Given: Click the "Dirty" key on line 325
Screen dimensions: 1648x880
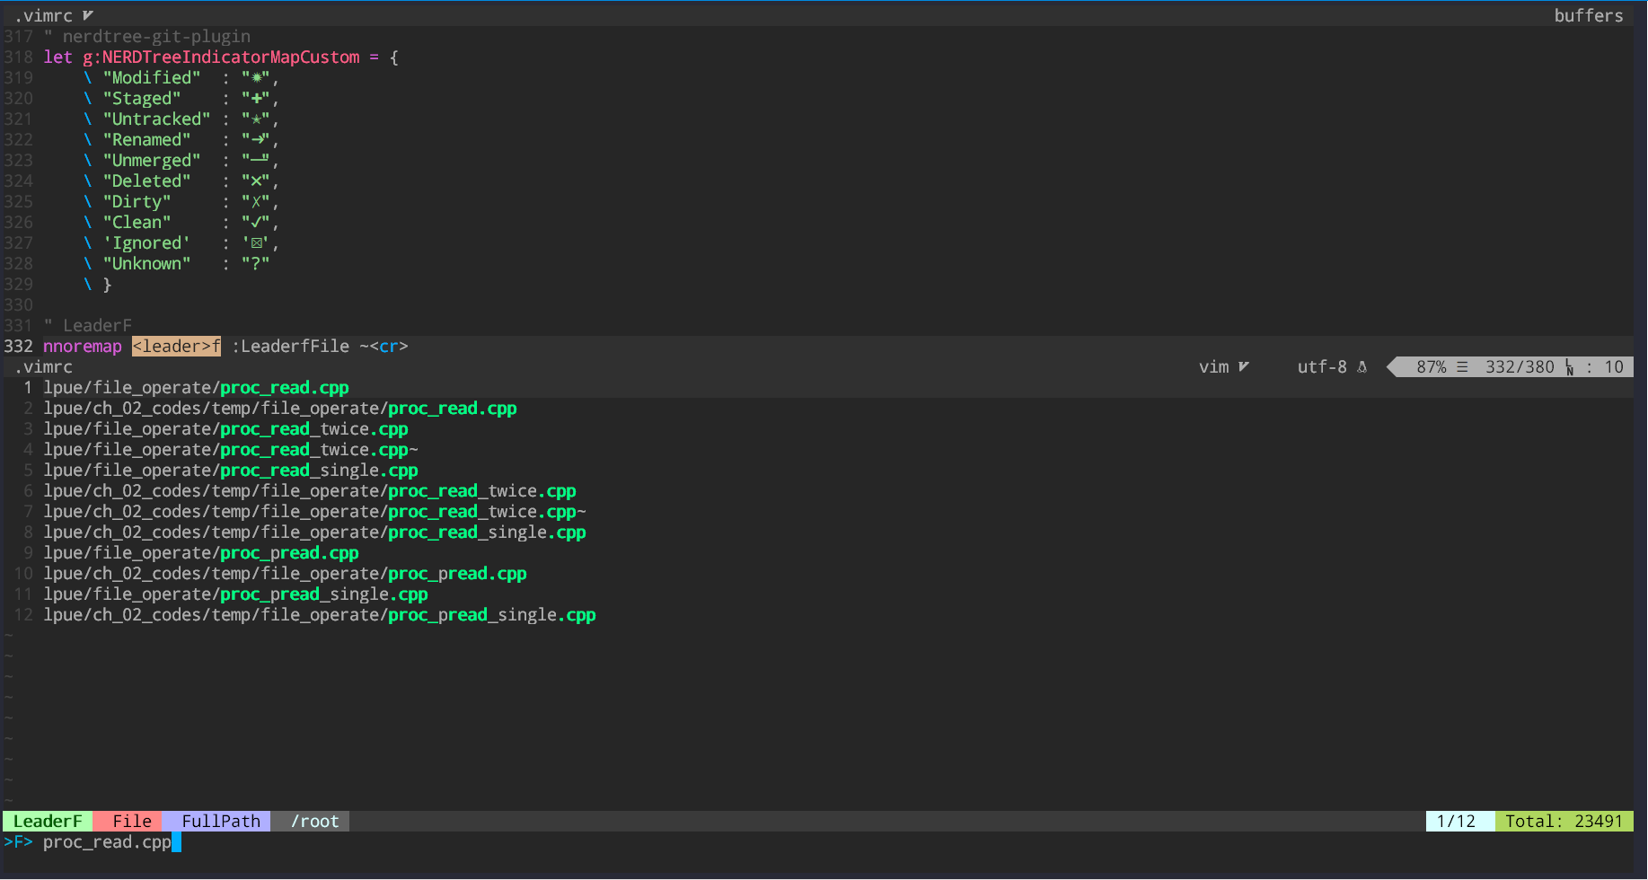Looking at the screenshot, I should coord(137,201).
